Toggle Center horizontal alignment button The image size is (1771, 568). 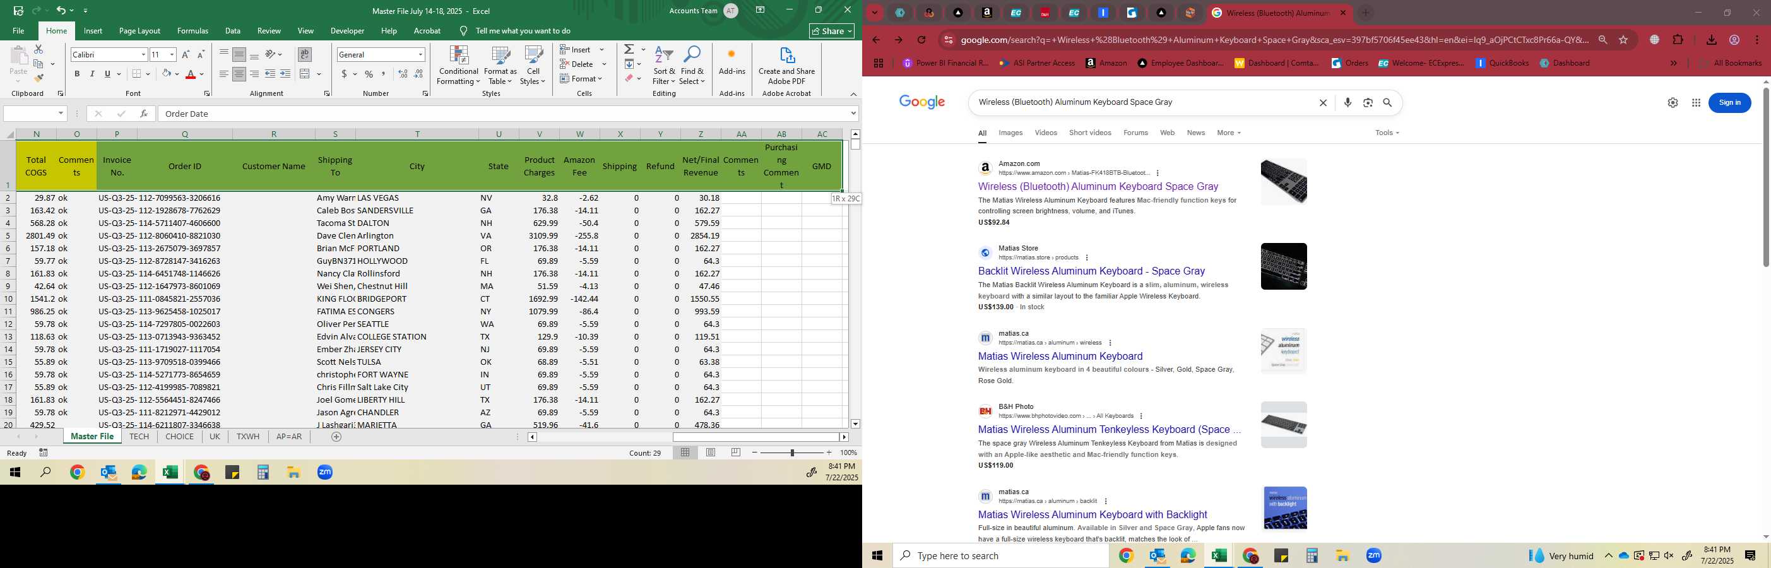[x=239, y=74]
